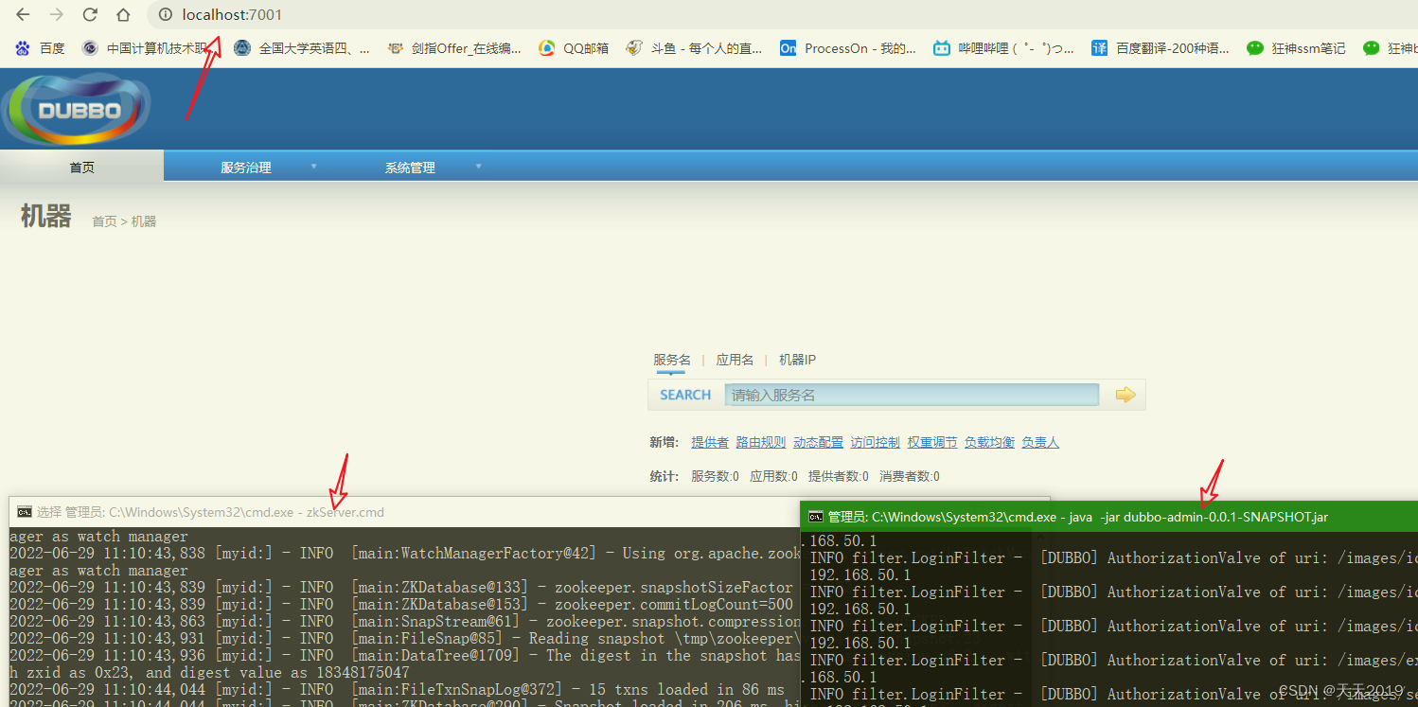Open the 路由规则 add link
Screen dimensions: 1418x707
761,442
